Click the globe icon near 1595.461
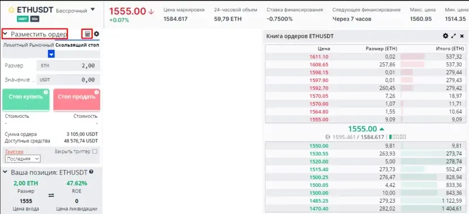Image resolution: width=469 pixels, height=214 pixels. 328,137
